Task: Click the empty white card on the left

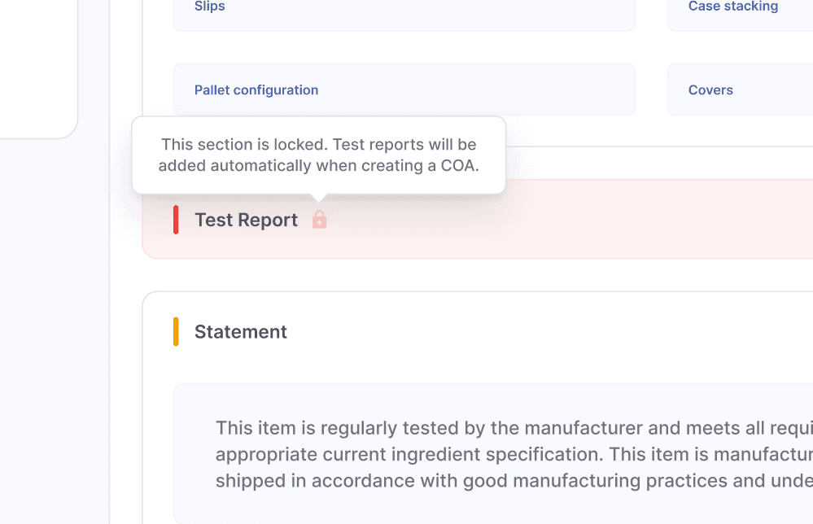Action: [37, 65]
